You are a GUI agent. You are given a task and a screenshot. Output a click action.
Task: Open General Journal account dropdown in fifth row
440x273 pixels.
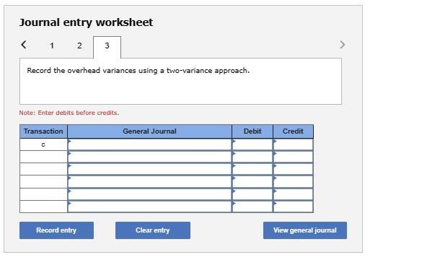click(x=149, y=194)
